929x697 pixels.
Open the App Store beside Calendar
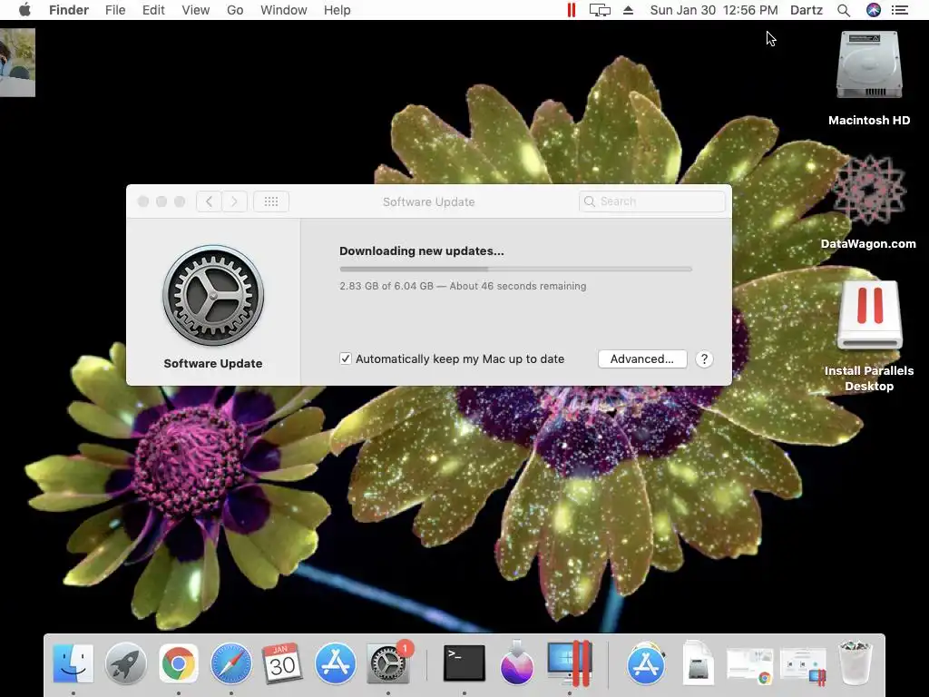[336, 663]
